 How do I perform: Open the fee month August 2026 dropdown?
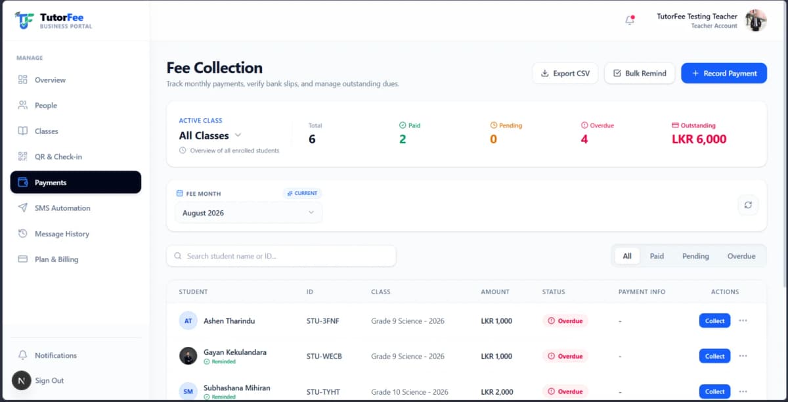tap(248, 213)
